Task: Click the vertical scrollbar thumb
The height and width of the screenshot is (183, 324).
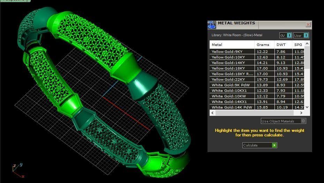Action: click(307, 57)
